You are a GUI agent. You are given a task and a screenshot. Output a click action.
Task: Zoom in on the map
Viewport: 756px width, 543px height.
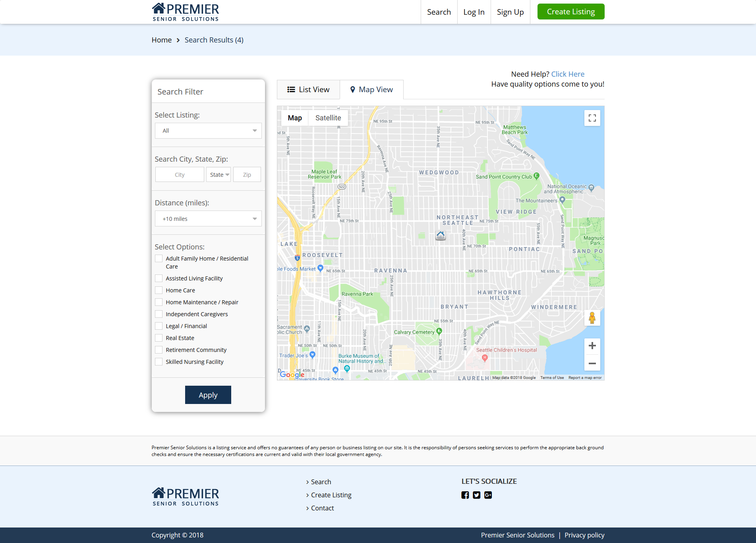[x=592, y=346]
